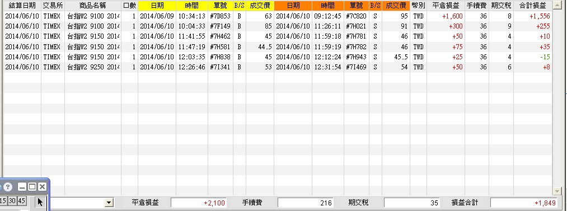This screenshot has height=211, width=567.
Task: Close the small floating window
Action: [42, 187]
